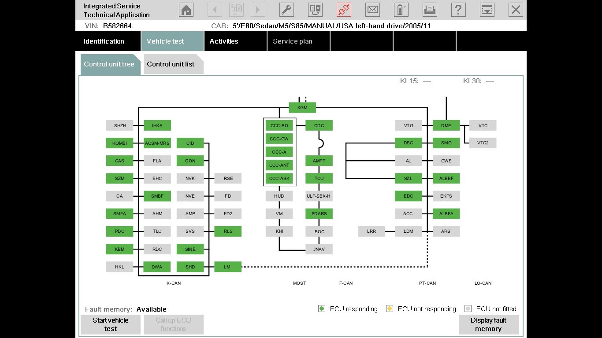Screen dimensions: 602x338
Task: Click the two-panel swap icon beside the wrench
Action: click(315, 10)
